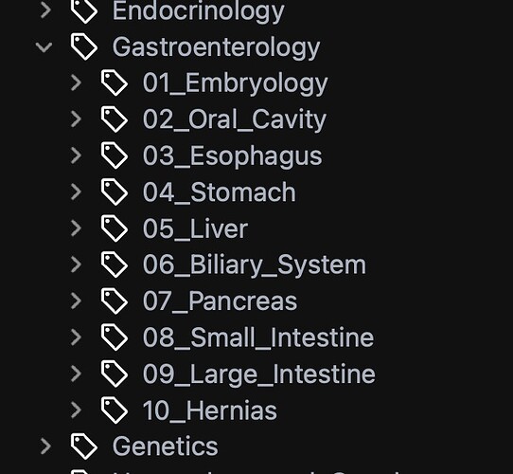Select the 08_Small_Intestine tag
The height and width of the screenshot is (474, 513).
[x=258, y=337]
